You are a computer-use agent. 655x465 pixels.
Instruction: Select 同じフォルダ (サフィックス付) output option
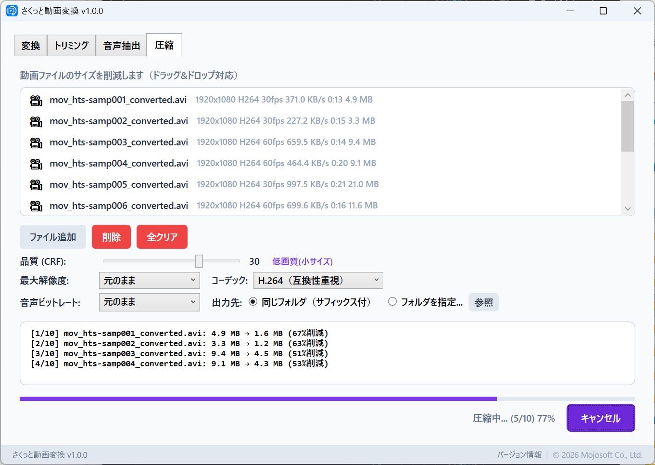pos(253,302)
